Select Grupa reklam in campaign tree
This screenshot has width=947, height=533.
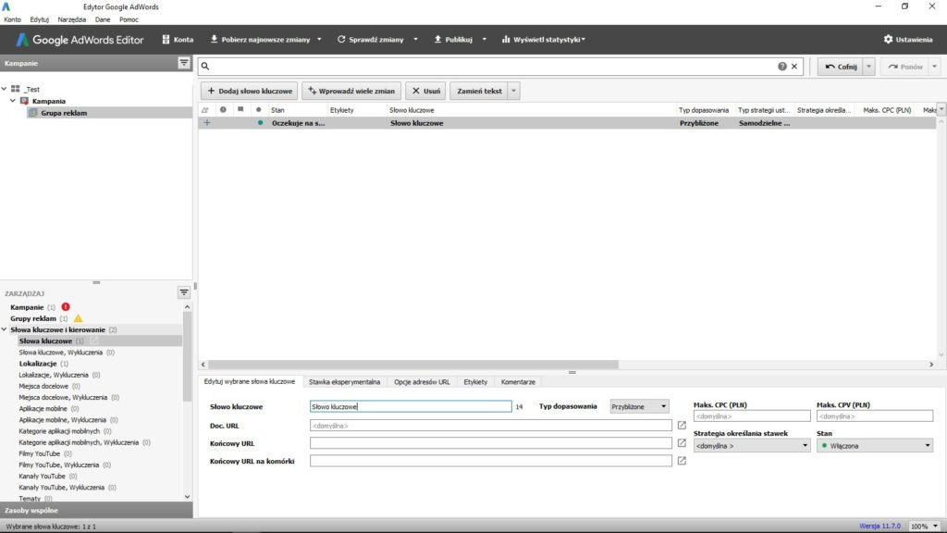tap(64, 113)
